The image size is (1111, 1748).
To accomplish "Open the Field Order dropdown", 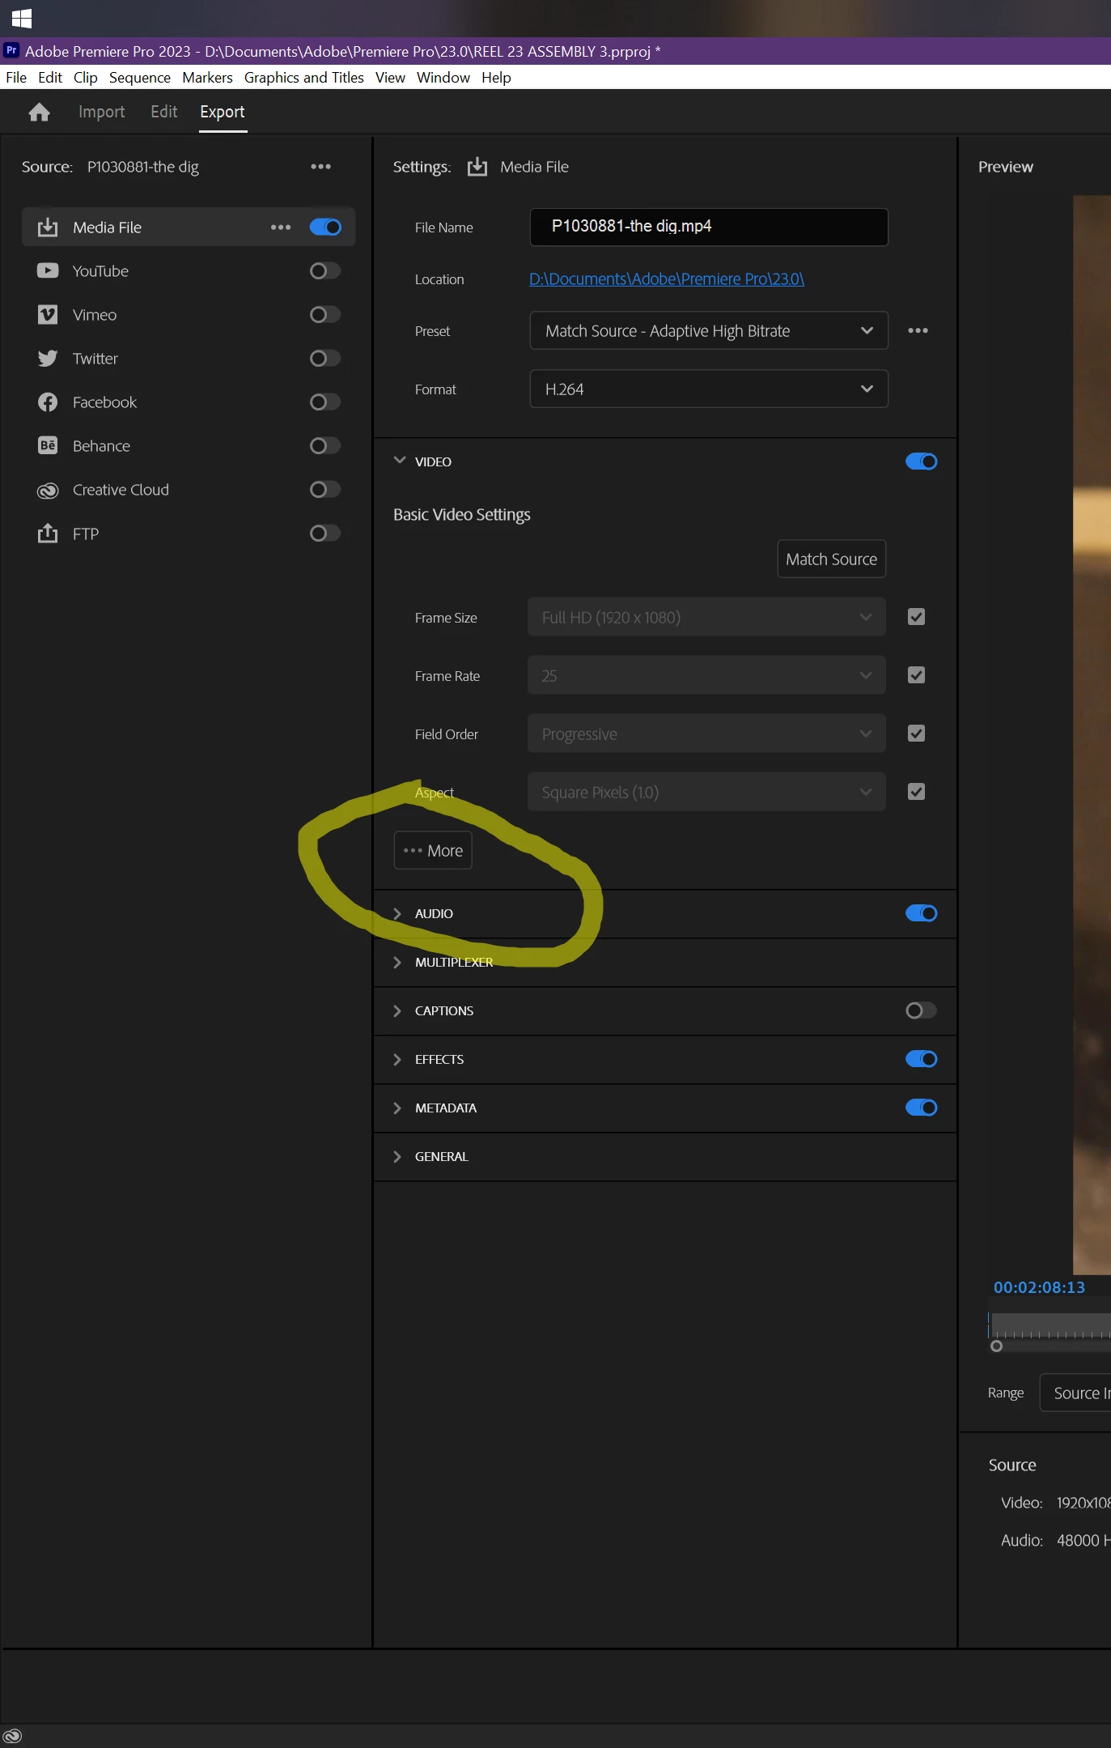I will pyautogui.click(x=706, y=734).
